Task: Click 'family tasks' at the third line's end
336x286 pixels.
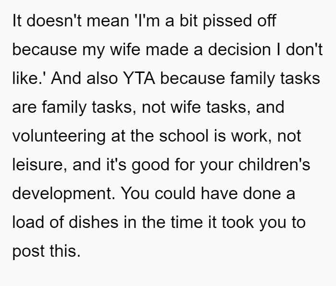Action: click(x=275, y=79)
